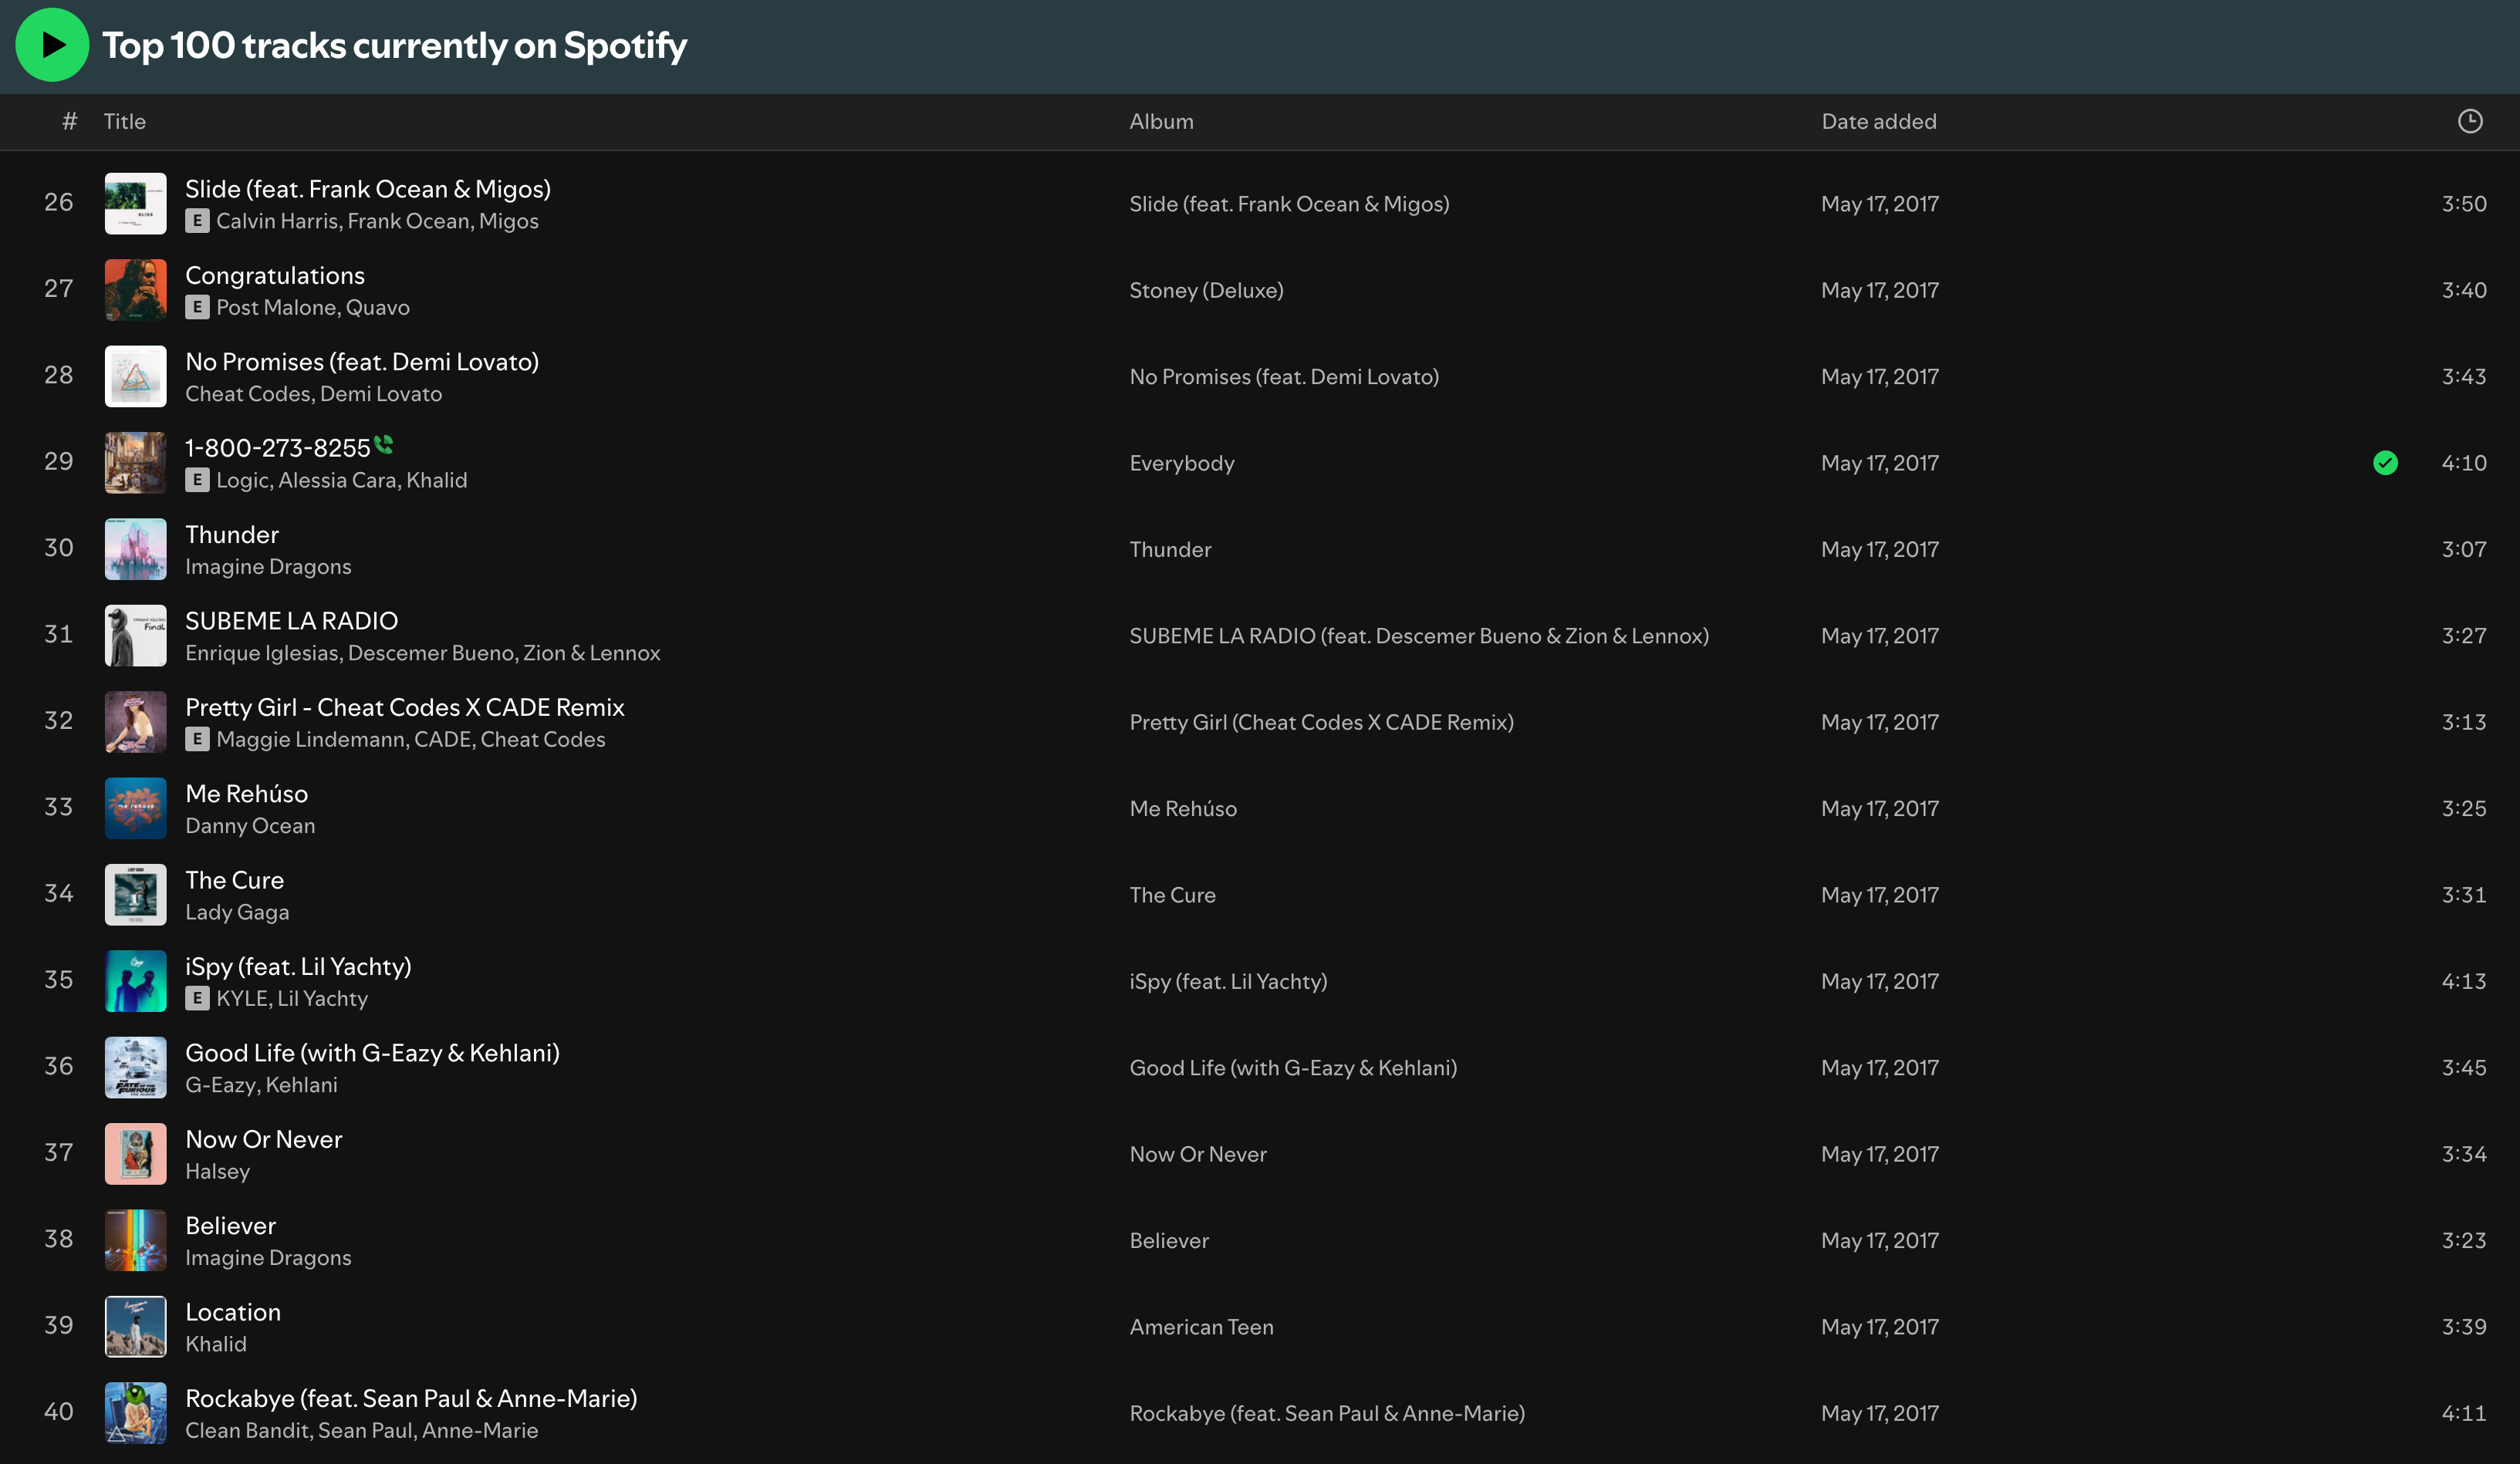Sort by the Date added column header
The height and width of the screenshot is (1464, 2520).
click(x=1878, y=121)
